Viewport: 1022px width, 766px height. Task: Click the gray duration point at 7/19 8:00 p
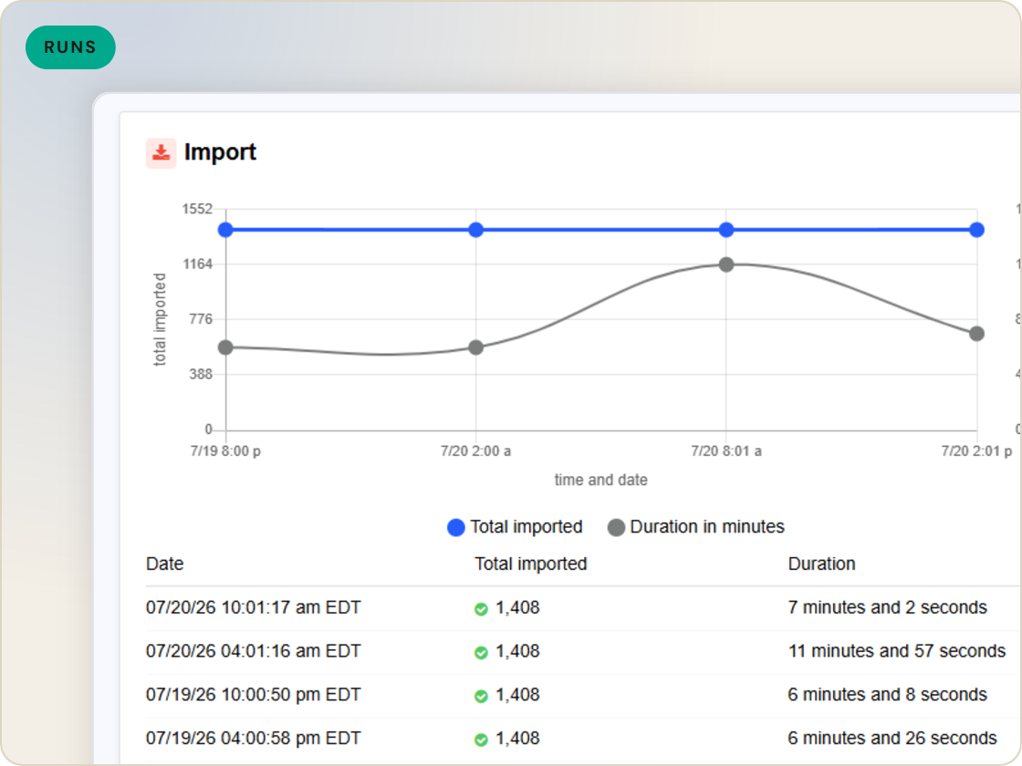point(225,347)
